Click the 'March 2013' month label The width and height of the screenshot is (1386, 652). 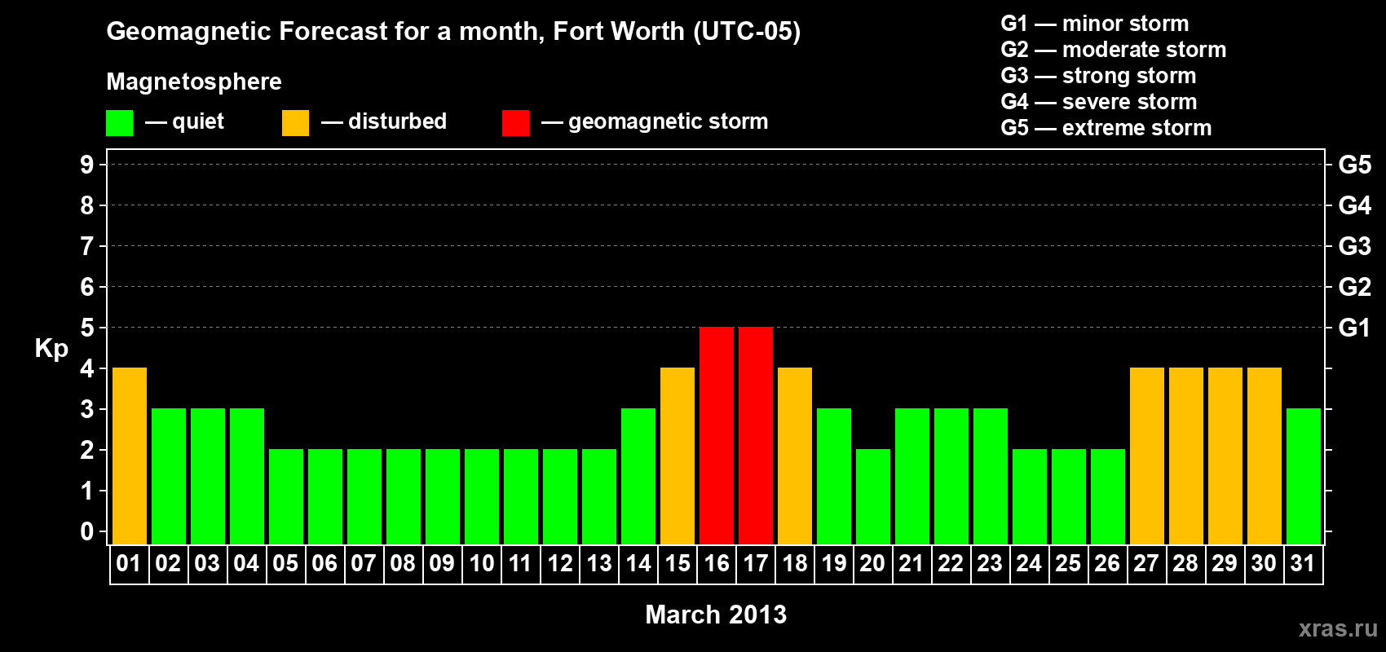point(716,615)
